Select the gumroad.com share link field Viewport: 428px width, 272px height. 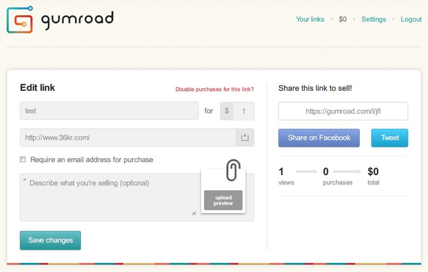pos(343,111)
